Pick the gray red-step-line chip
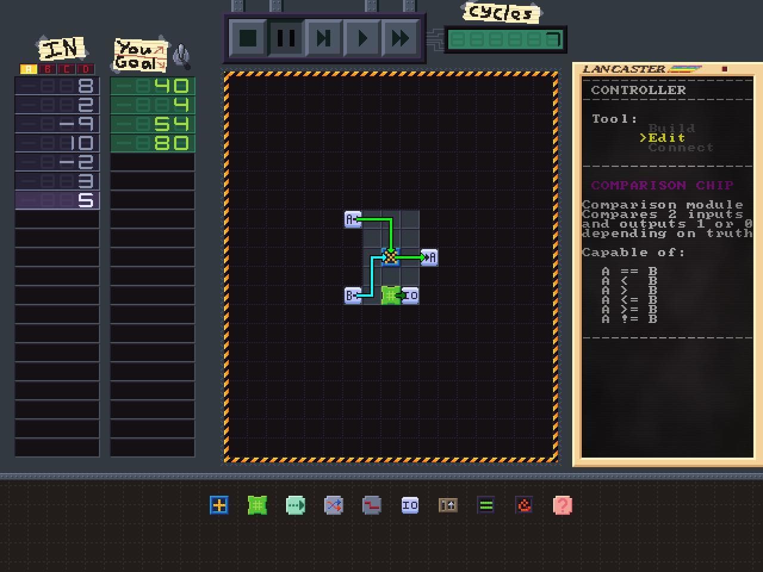Screen dimensions: 763x572 tap(372, 505)
